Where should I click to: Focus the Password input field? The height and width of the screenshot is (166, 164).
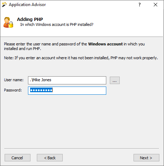tap(67, 90)
